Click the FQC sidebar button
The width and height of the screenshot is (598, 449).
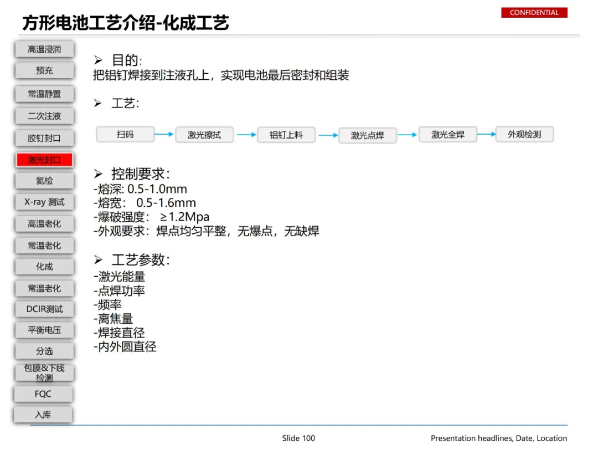pos(43,394)
